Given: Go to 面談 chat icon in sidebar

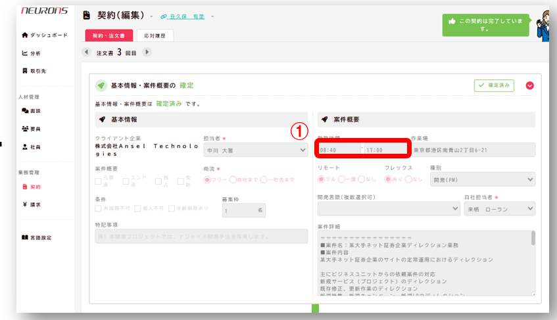Looking at the screenshot, I should point(25,111).
